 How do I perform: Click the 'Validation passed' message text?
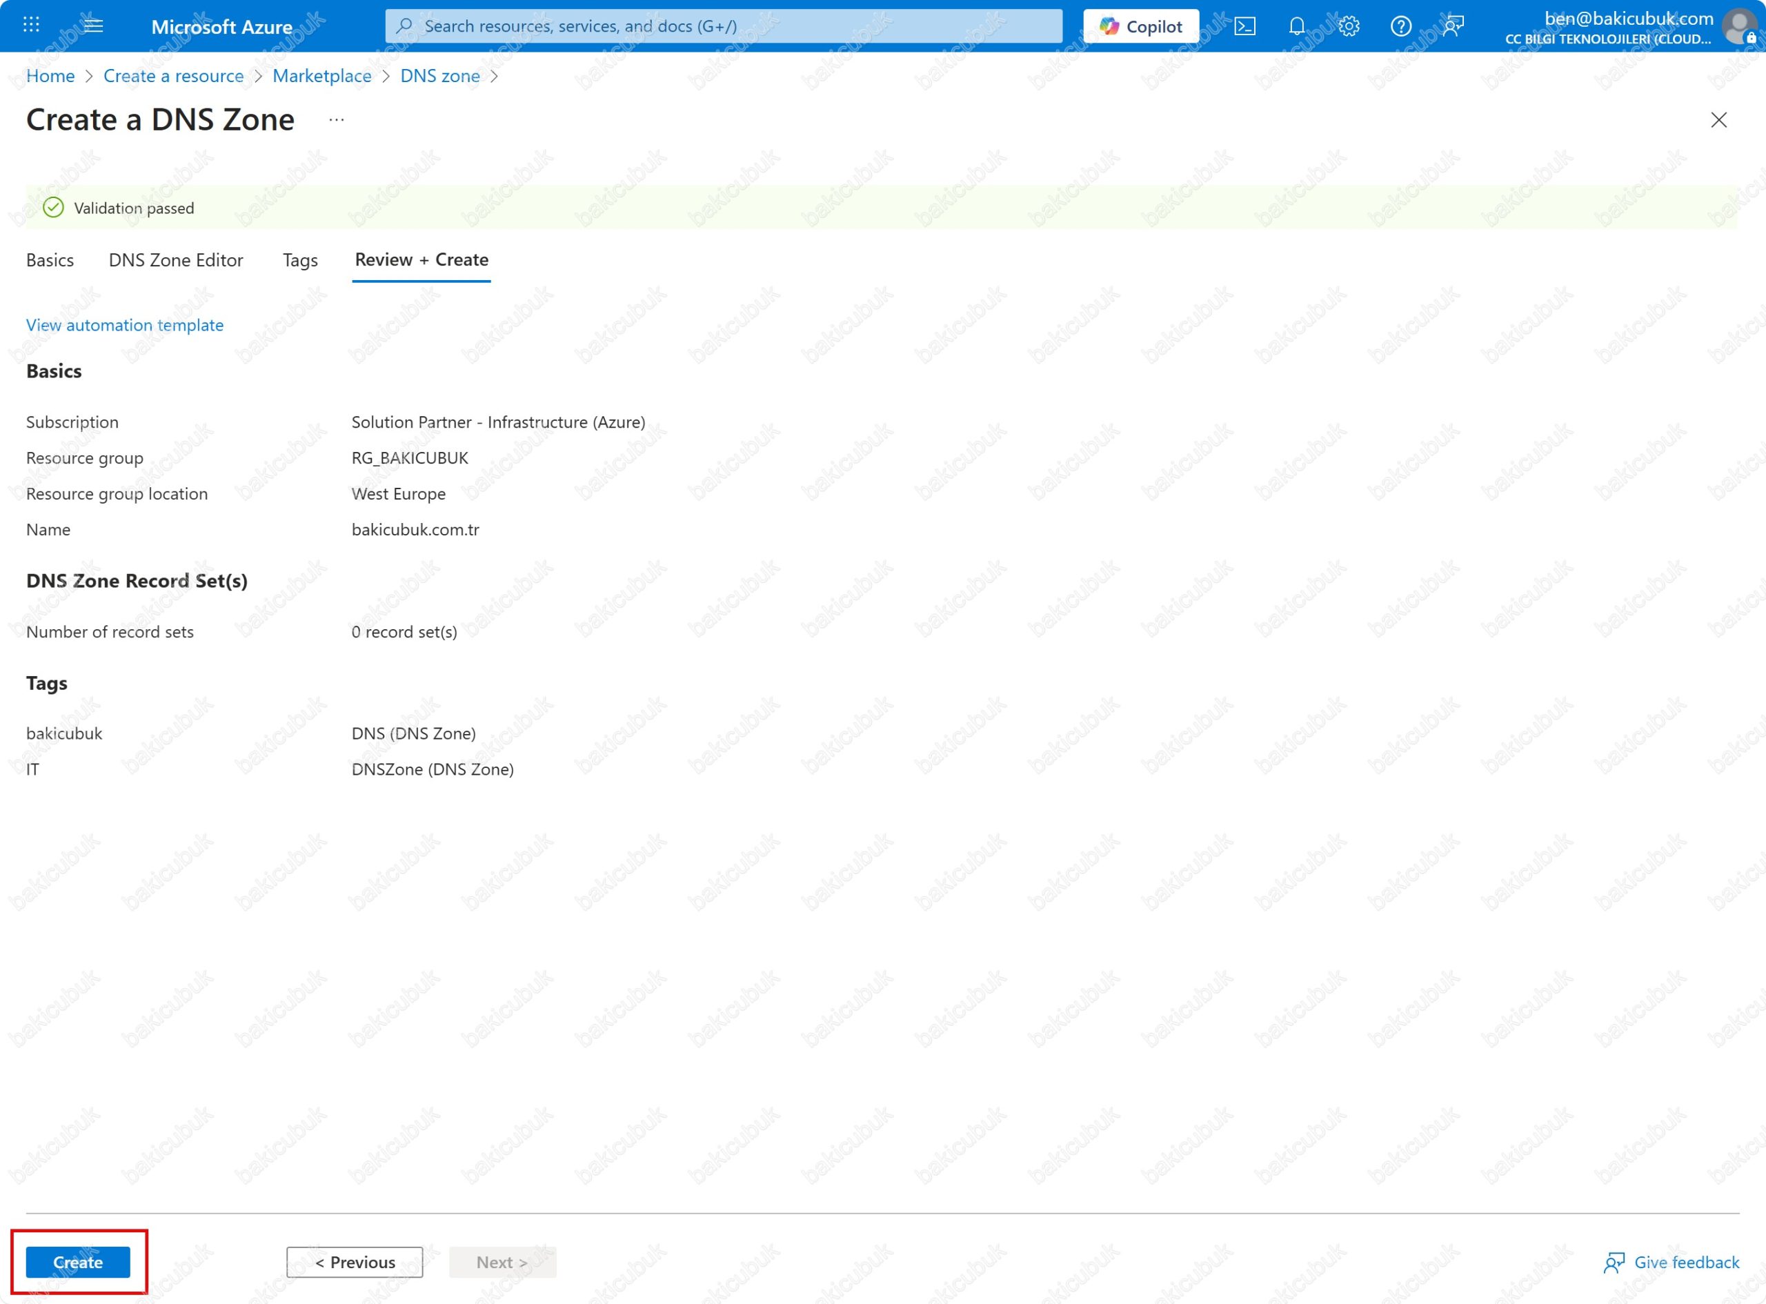coord(134,208)
